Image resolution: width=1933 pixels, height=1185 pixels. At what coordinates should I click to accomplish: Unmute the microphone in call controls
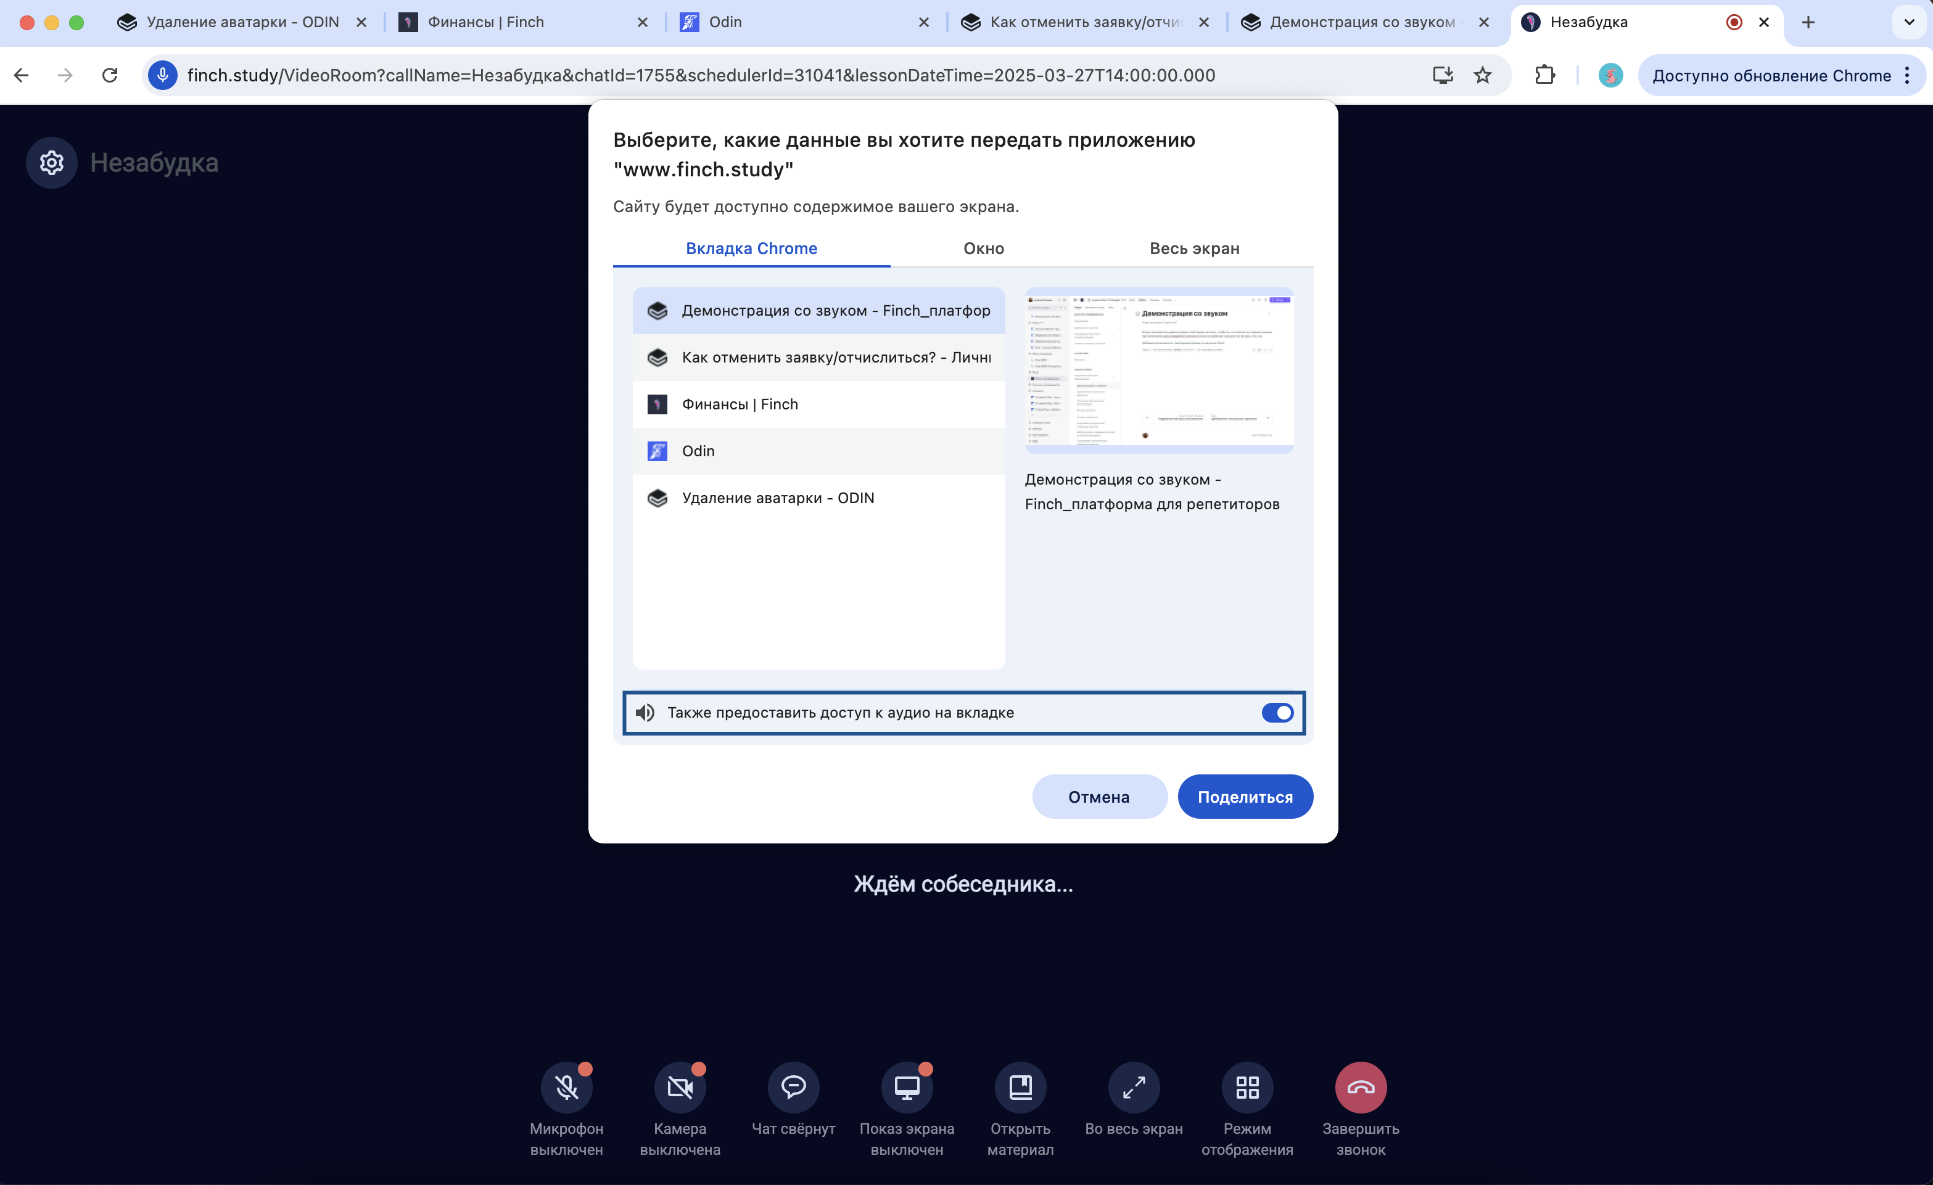(x=566, y=1087)
